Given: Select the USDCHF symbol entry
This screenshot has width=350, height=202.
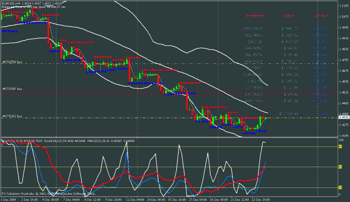Looking at the screenshot, I should point(320,74).
